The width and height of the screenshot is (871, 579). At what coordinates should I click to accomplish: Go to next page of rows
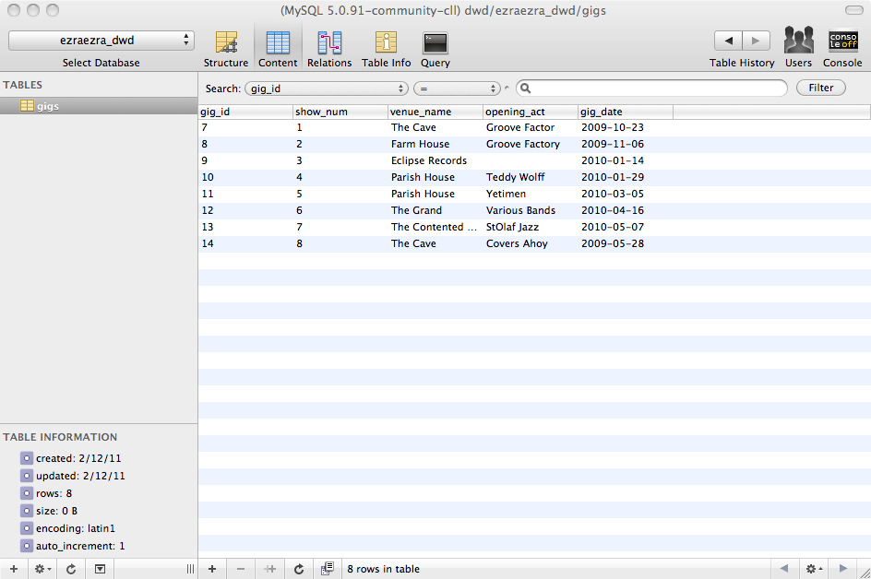point(842,569)
